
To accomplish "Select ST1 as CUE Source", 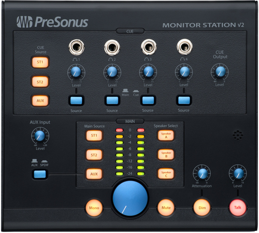I will tap(40, 62).
